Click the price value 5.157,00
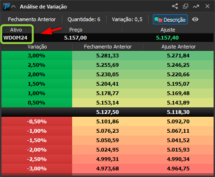The image size is (215, 177). click(x=75, y=38)
